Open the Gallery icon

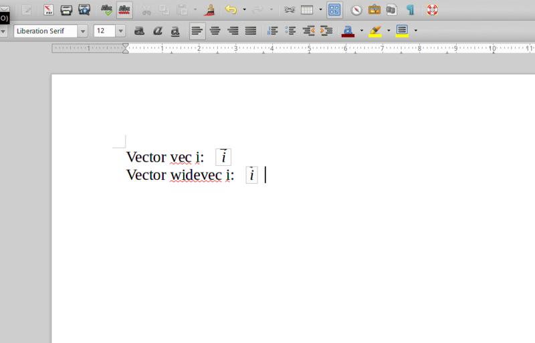tap(374, 10)
